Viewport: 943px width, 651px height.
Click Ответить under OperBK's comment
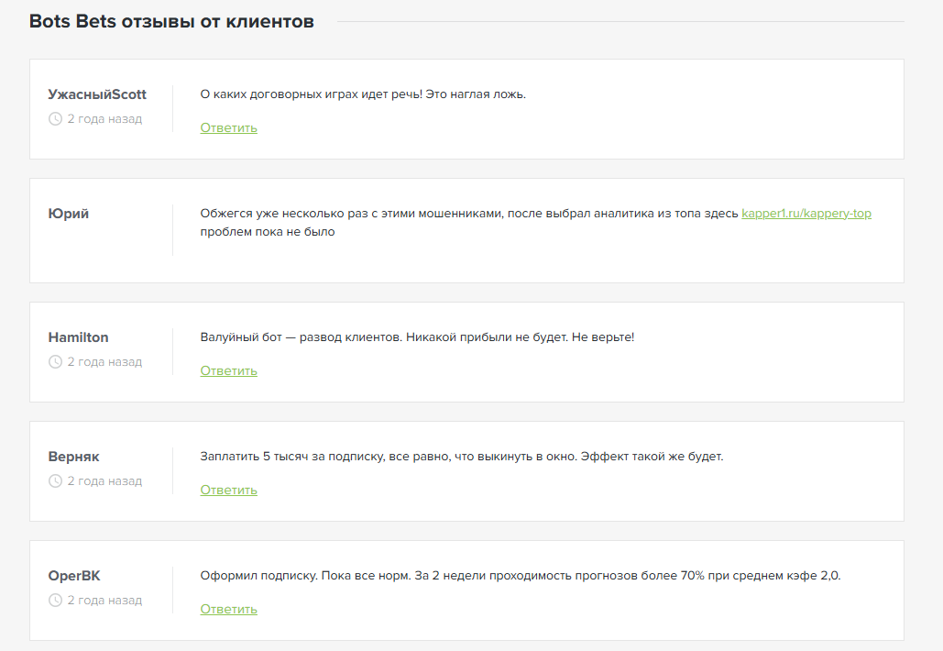pos(228,610)
